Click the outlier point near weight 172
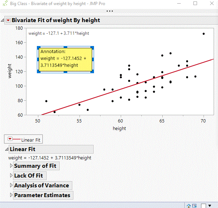The image size is (218, 208). point(204,34)
